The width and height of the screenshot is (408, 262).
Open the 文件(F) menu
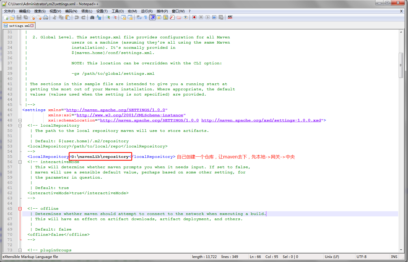tap(10, 11)
